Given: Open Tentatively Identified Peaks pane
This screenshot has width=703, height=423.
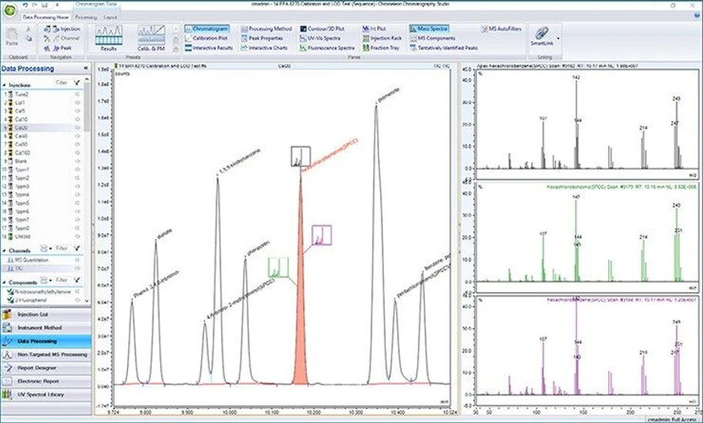Looking at the screenshot, I should click(x=443, y=48).
